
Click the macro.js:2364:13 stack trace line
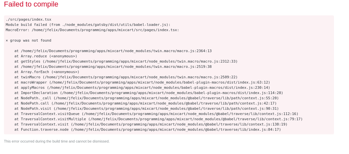113,51
